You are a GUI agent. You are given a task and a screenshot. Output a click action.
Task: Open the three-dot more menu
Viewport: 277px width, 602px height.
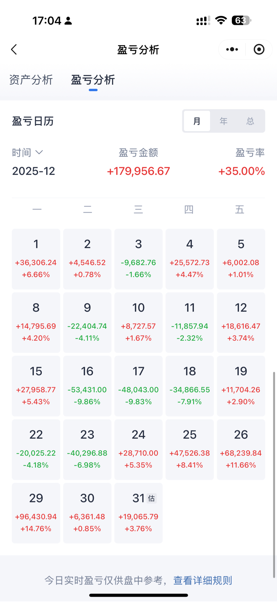coord(232,49)
